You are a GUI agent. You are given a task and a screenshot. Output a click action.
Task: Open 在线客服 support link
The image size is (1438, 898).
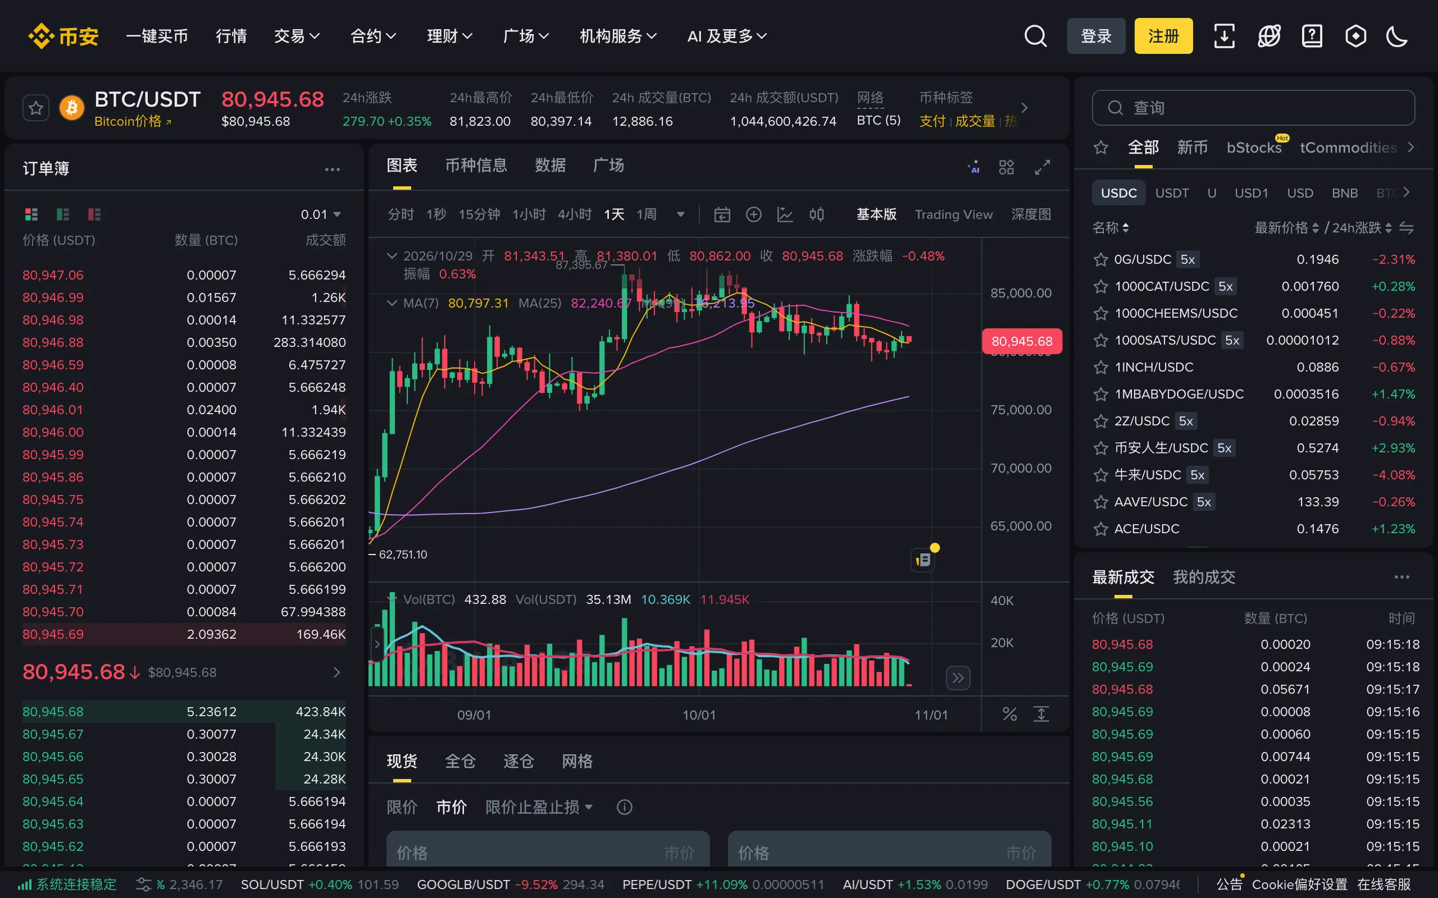1384,885
